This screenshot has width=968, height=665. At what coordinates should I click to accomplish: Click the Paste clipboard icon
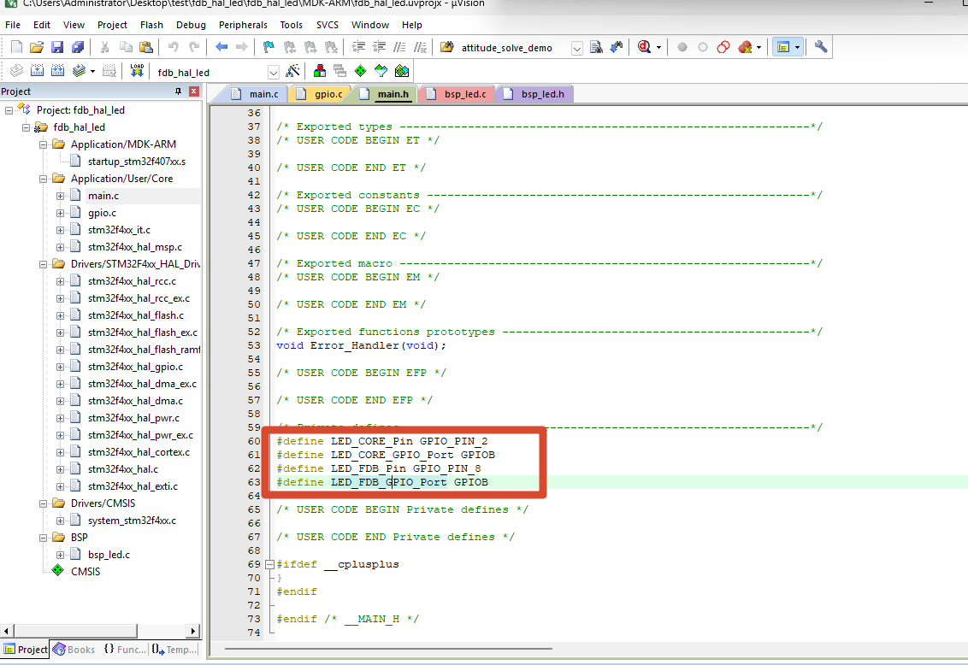pos(145,48)
